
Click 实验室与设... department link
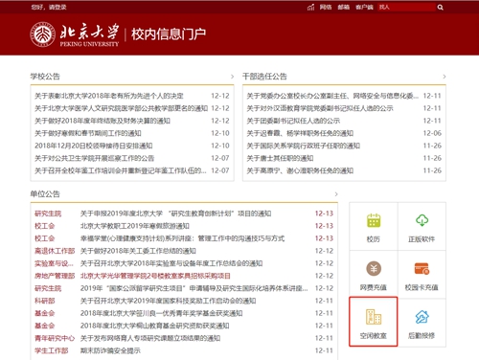click(54, 263)
